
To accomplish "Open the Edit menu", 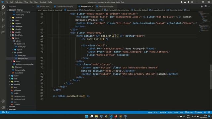I will (12, 2).
